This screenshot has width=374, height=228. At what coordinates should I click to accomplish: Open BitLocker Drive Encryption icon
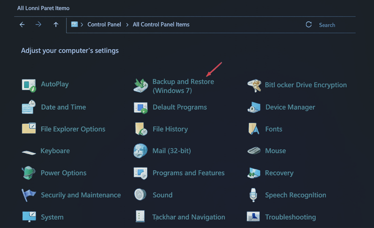pos(254,85)
